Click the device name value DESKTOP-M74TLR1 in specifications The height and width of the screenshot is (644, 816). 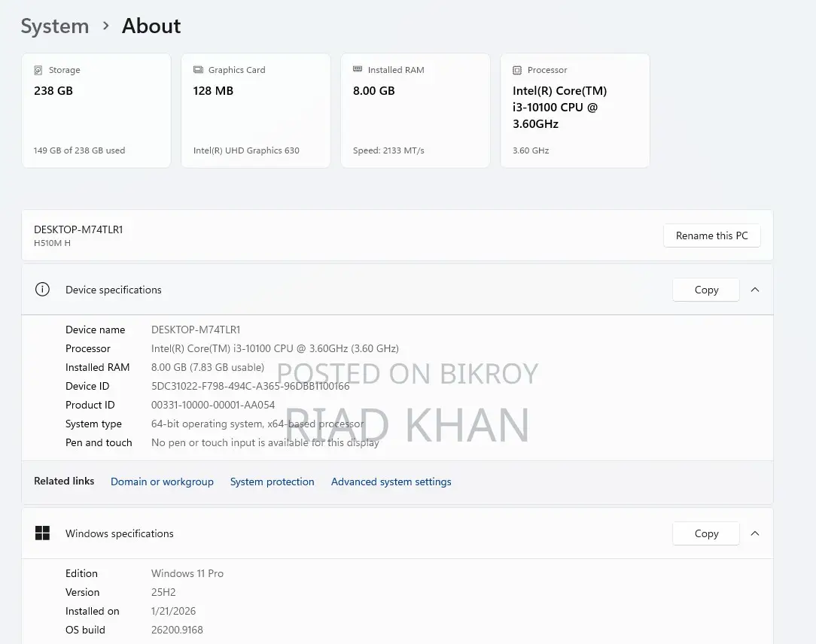196,330
